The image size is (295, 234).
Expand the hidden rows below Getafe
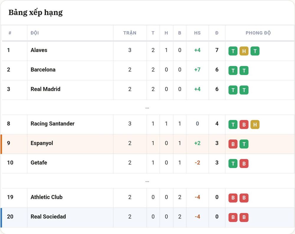tap(147, 181)
